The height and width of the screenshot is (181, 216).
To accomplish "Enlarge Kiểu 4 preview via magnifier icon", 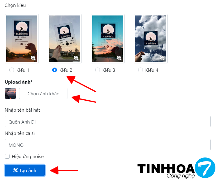I will tap(162, 58).
